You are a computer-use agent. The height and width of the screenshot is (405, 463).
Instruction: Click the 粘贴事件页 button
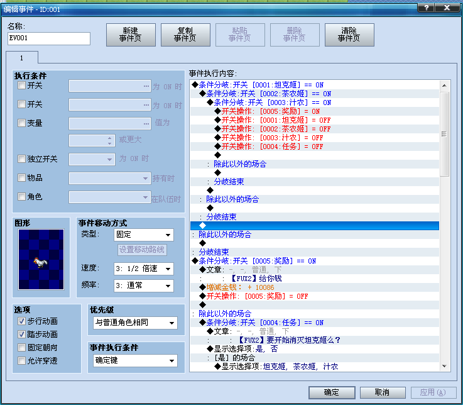[240, 35]
